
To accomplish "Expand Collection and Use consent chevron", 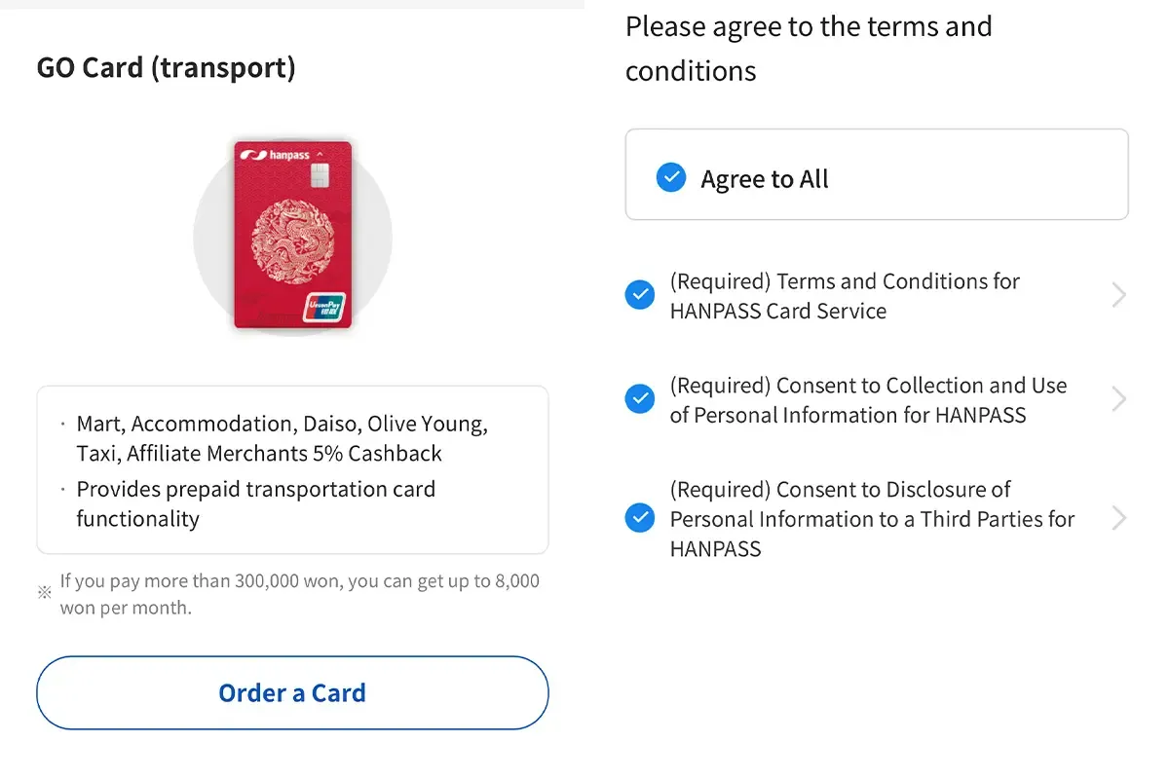I will [x=1118, y=399].
